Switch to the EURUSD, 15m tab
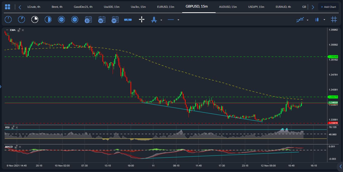Screen dimensions: 343x172 coord(166,7)
